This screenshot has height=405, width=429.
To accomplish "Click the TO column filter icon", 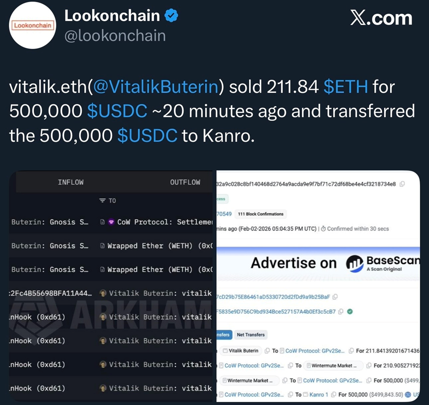I will click(102, 200).
